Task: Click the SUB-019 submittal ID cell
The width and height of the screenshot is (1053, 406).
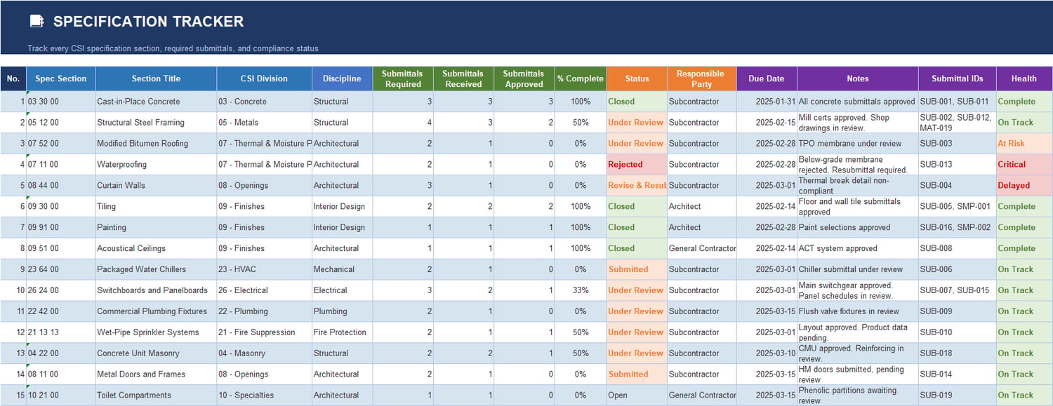Action: [x=957, y=395]
